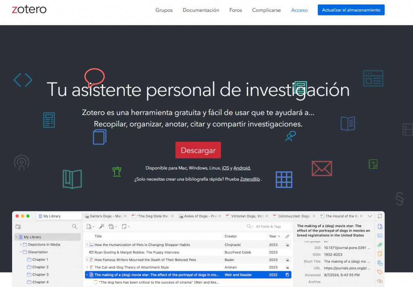The image size is (413, 287).
Task: Open the green Attachments paperclip side icon
Action: (380, 245)
